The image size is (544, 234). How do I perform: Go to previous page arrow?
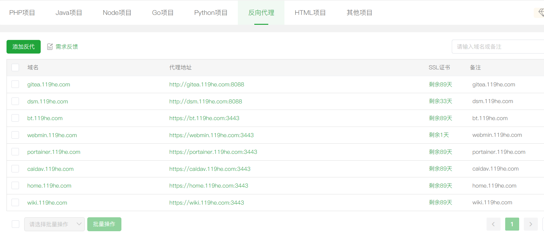[493, 224]
